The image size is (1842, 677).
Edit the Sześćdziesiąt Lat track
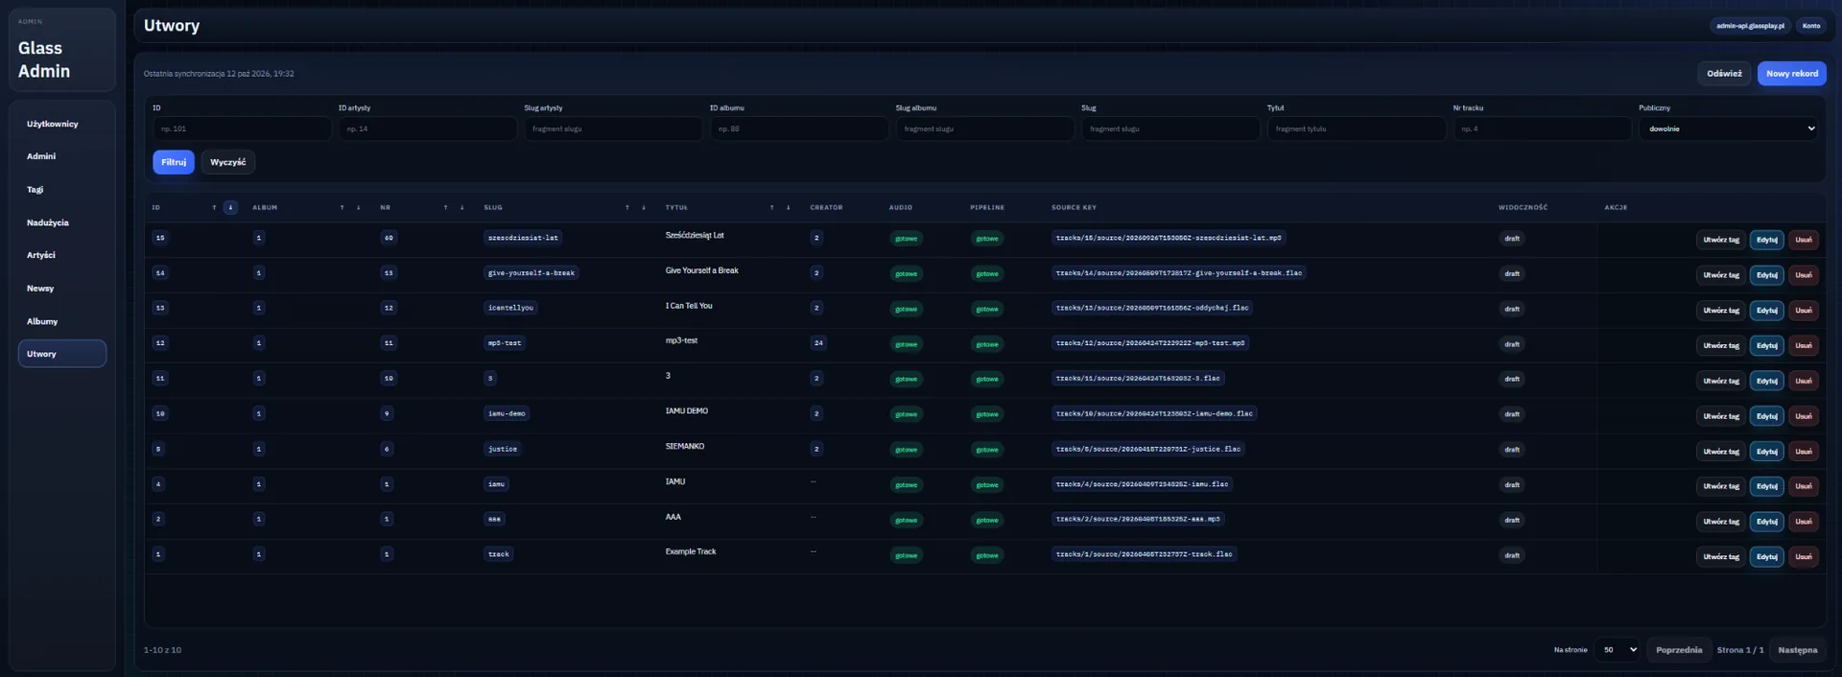click(1767, 240)
